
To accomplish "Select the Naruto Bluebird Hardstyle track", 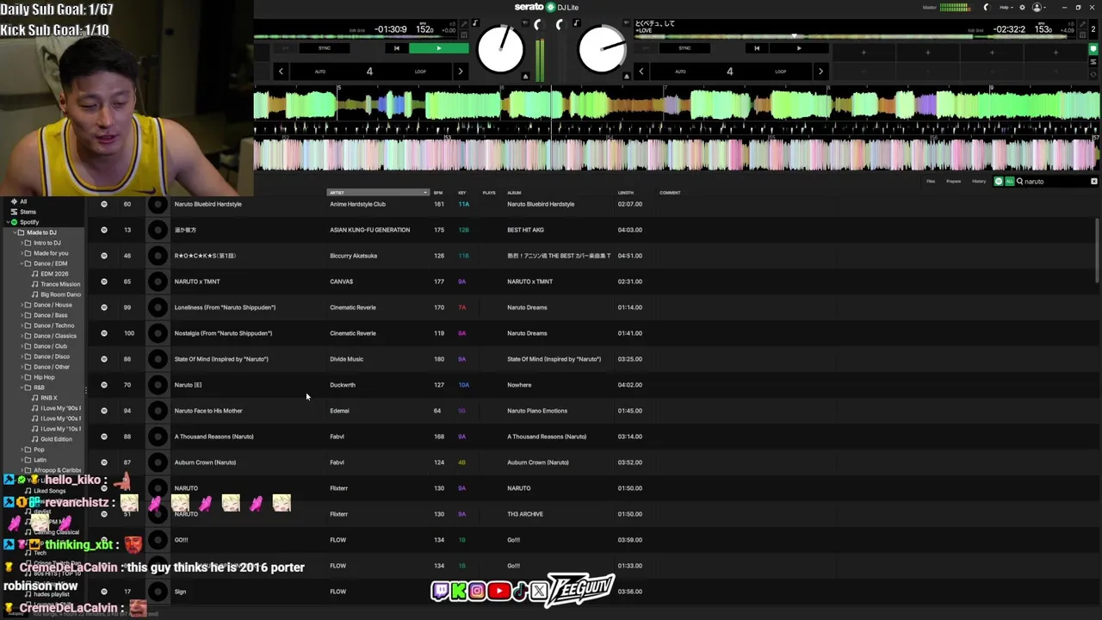I will [x=207, y=204].
